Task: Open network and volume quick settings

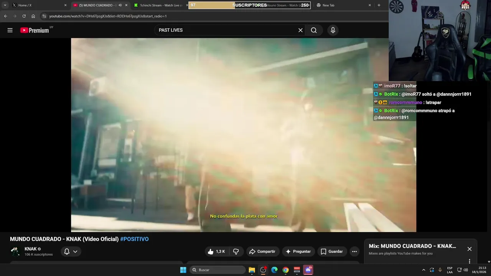Action: point(462,270)
